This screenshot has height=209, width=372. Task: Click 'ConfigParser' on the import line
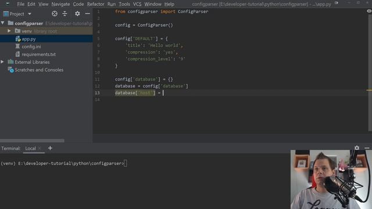click(x=193, y=12)
